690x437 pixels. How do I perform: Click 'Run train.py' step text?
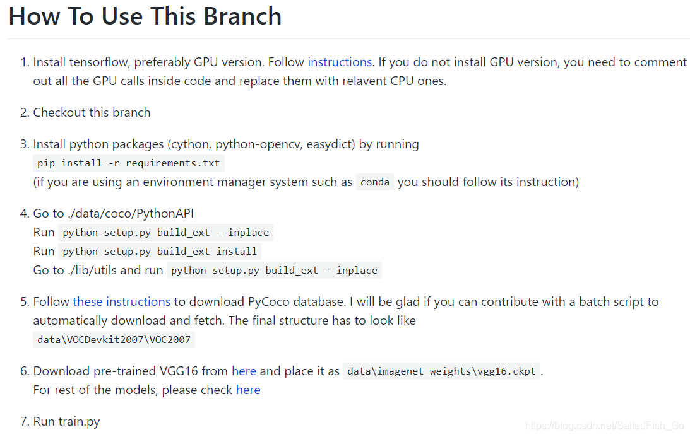tap(66, 422)
